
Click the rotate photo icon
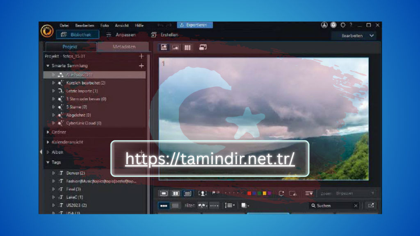click(281, 193)
